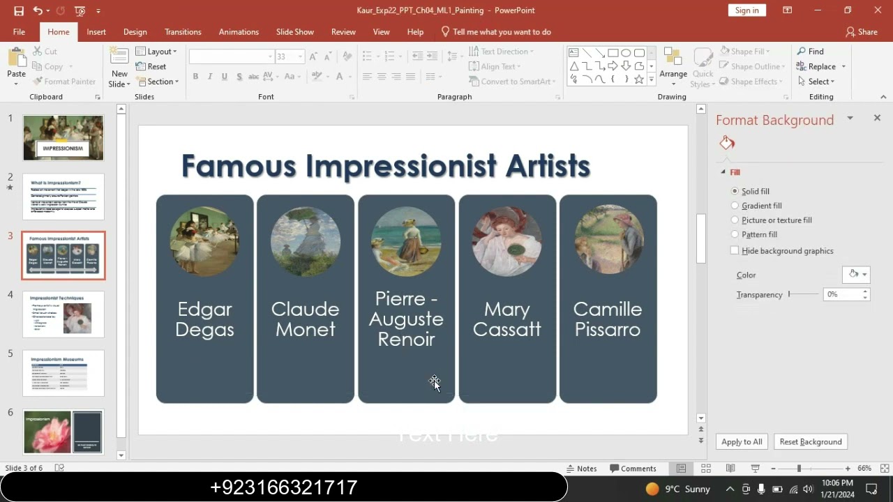Click zoom out minus icon
The image size is (893, 502).
click(774, 469)
